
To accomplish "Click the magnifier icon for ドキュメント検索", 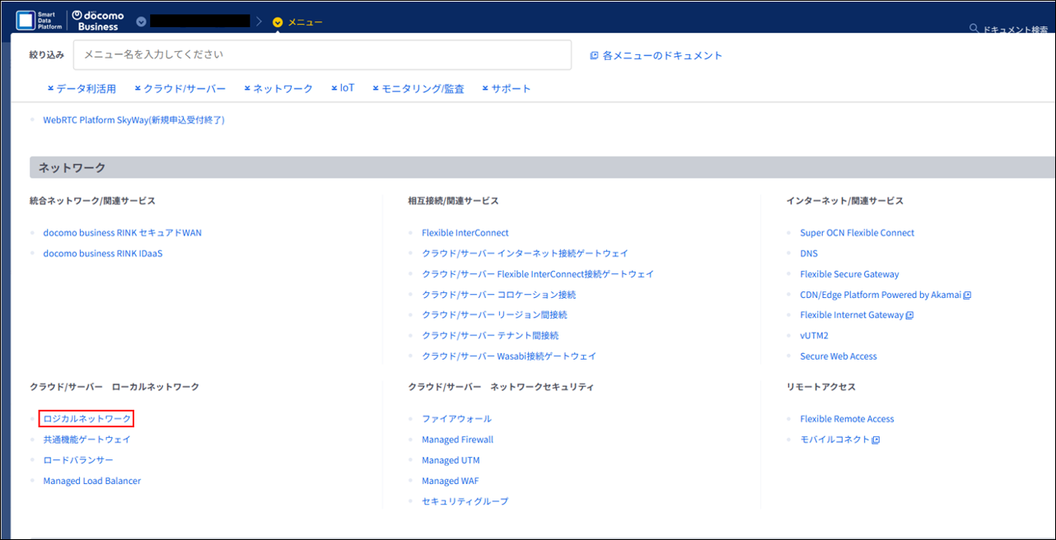I will pos(975,30).
